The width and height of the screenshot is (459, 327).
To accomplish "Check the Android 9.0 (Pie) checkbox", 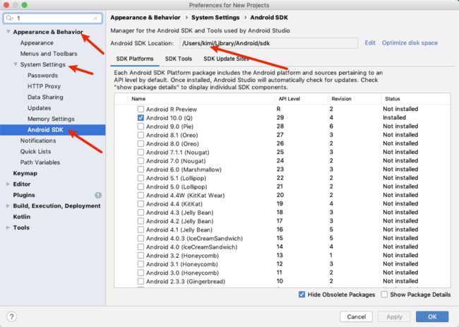I will 141,126.
